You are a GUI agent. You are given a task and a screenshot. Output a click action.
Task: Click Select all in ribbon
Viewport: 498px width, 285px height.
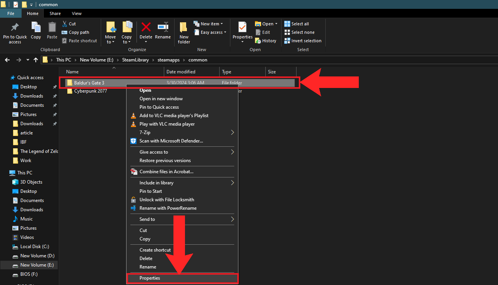[x=296, y=24]
